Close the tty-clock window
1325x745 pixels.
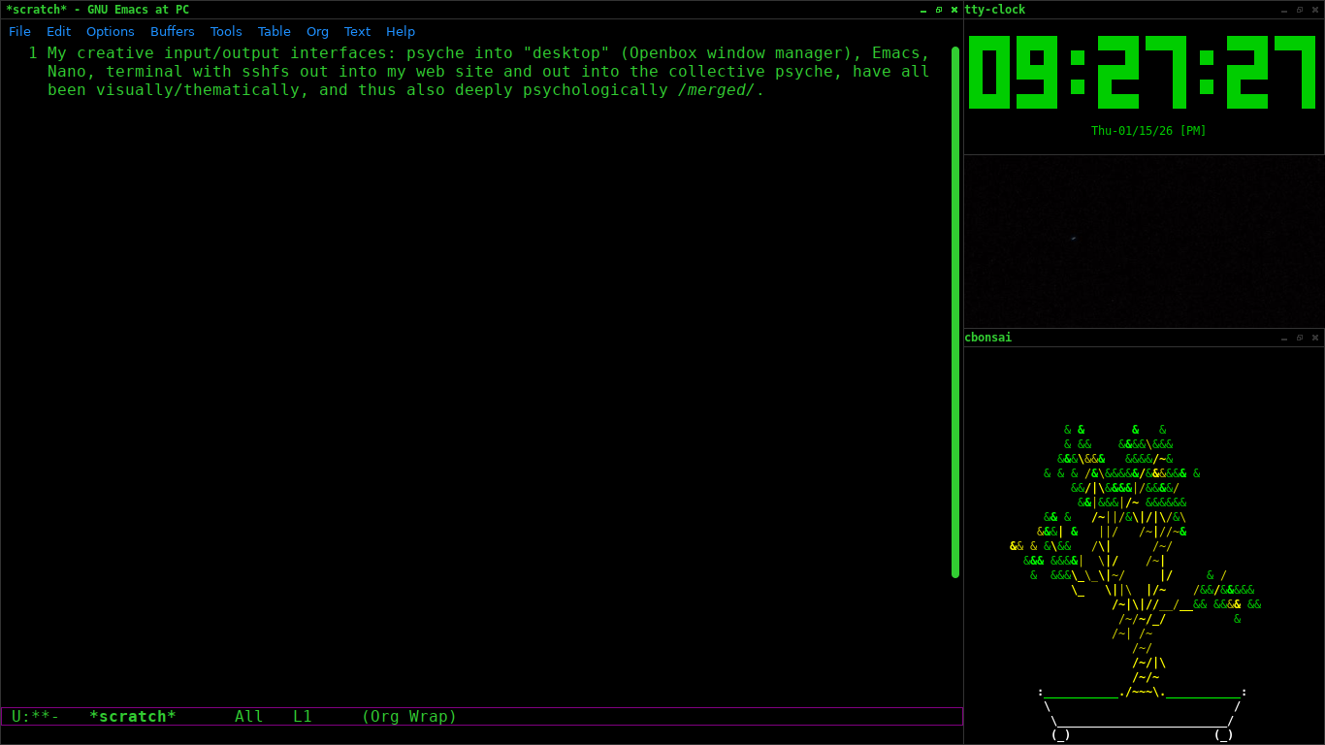[x=1315, y=10]
